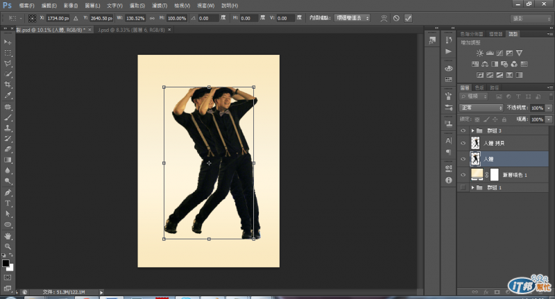This screenshot has width=555, height=299.
Task: Switch to warp mode icon in options bar
Action: (x=383, y=17)
